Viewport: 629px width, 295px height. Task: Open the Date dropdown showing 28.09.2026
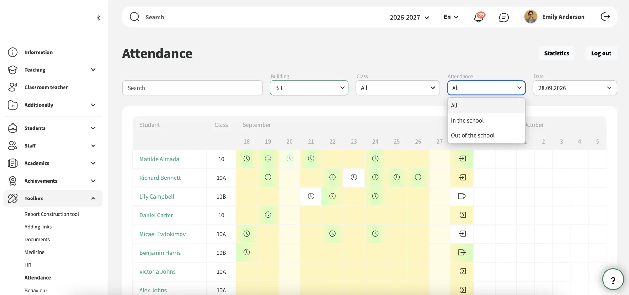(575, 88)
